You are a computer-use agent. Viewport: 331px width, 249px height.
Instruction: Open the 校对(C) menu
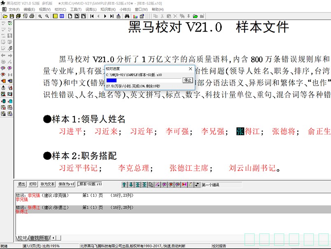(60, 9)
